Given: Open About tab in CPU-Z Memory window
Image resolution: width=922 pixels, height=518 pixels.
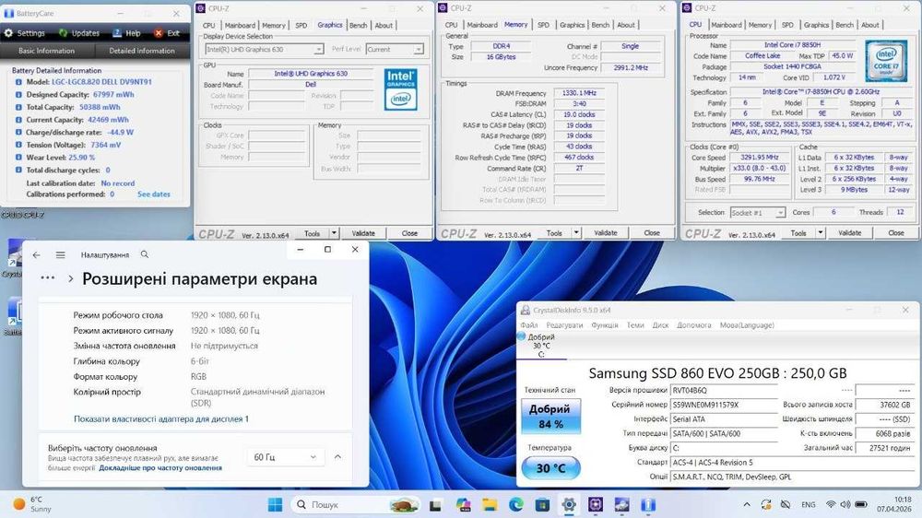Looking at the screenshot, I should [x=626, y=25].
